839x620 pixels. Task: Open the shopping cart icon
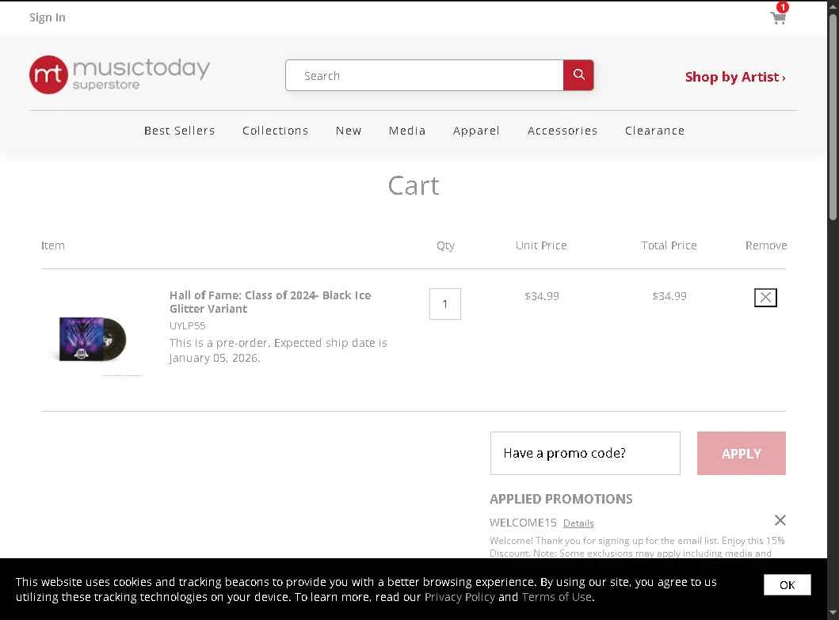pyautogui.click(x=779, y=16)
